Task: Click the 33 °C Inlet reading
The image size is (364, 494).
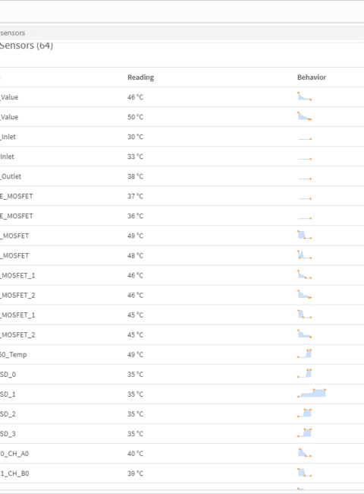Action: click(135, 157)
